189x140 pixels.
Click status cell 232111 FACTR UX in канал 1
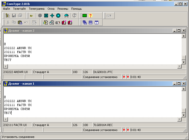tap(18, 125)
